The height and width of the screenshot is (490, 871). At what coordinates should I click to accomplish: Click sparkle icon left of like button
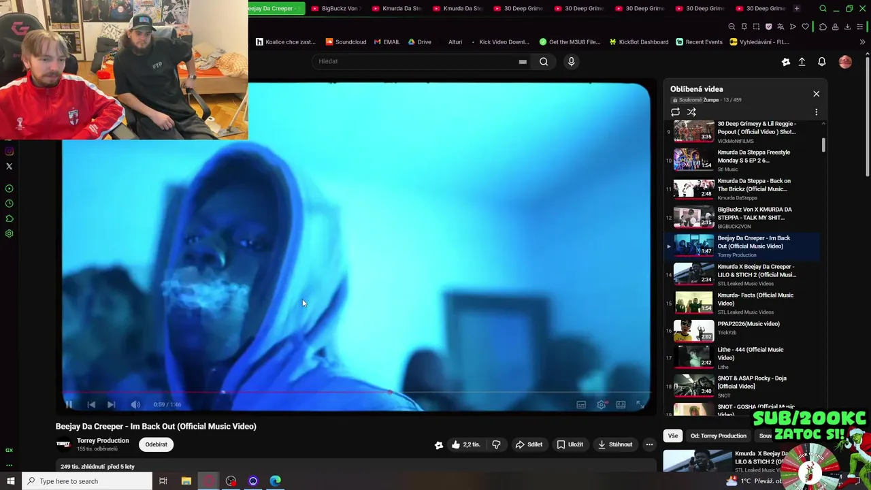[439, 444]
